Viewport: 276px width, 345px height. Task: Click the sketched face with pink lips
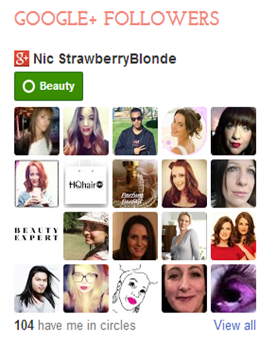135,288
